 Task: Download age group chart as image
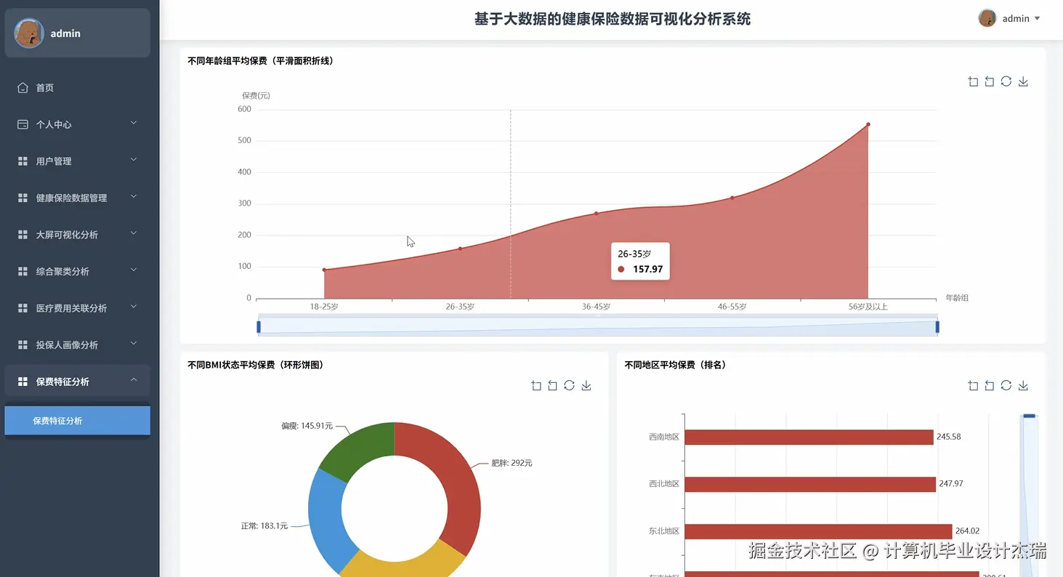[1023, 81]
